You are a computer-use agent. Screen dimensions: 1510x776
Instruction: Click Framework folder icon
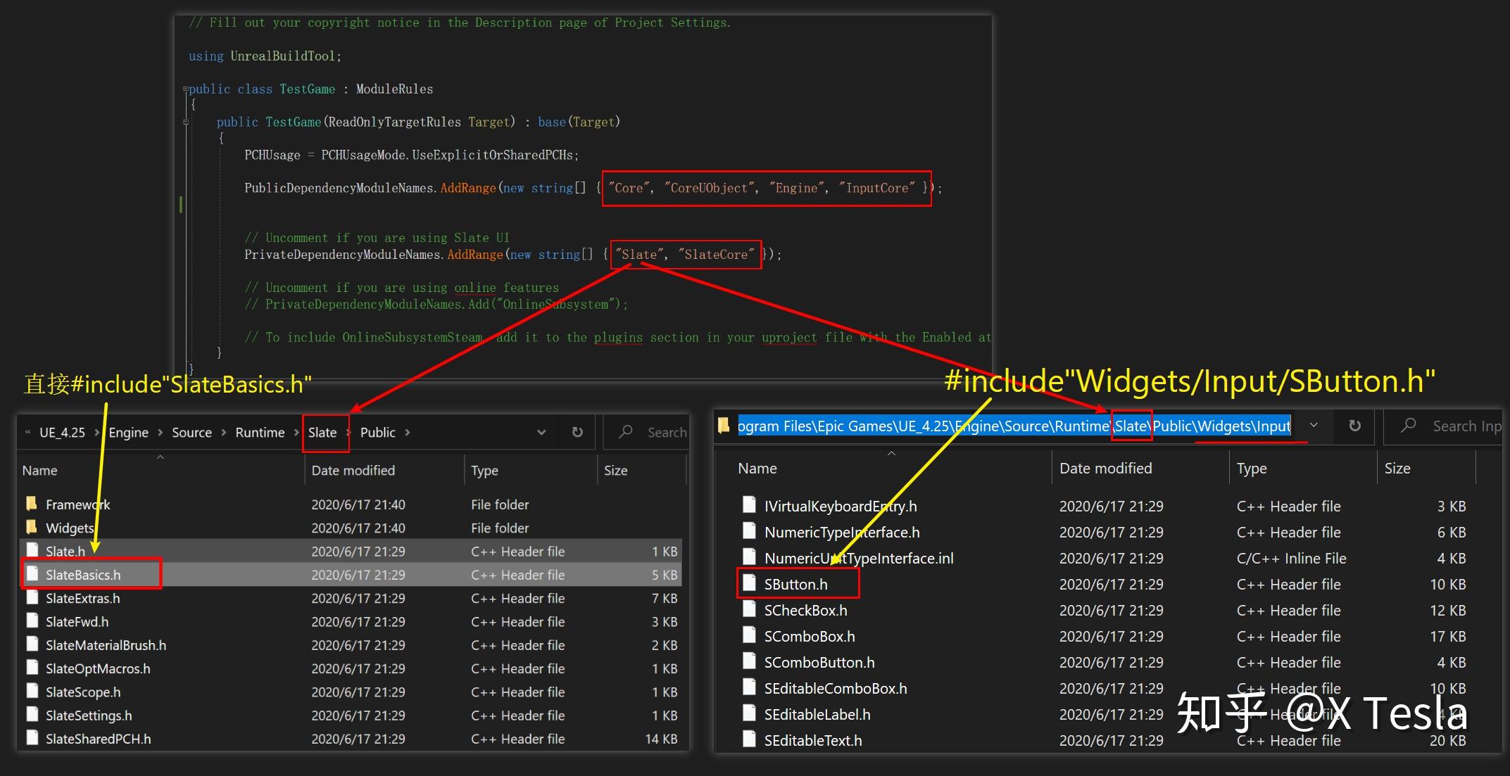click(32, 504)
